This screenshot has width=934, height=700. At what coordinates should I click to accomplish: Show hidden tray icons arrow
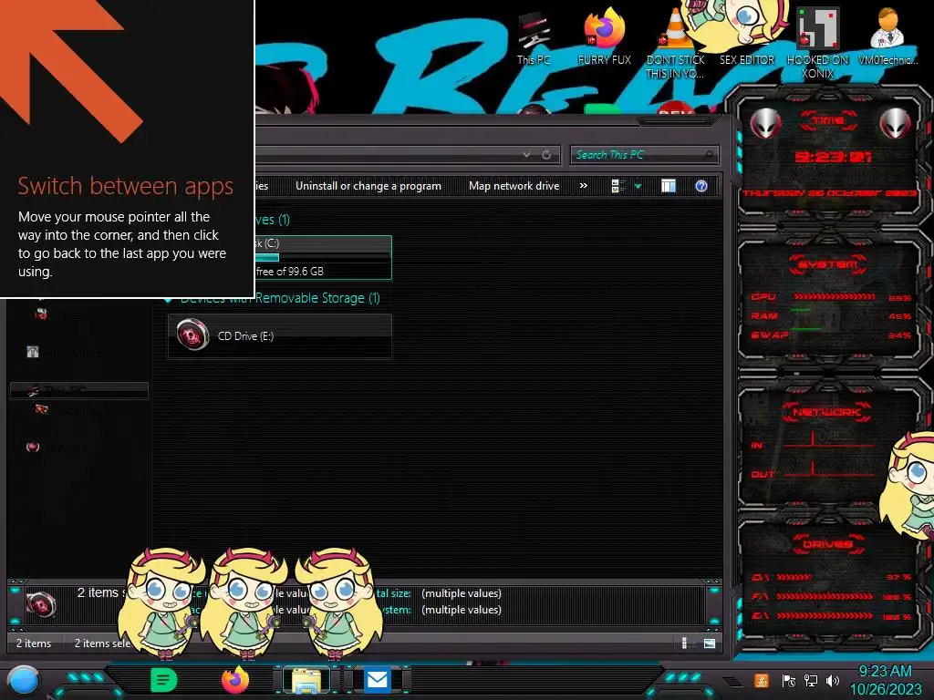pyautogui.click(x=732, y=681)
